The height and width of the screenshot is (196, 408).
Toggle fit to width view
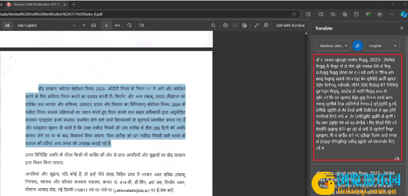94,25
